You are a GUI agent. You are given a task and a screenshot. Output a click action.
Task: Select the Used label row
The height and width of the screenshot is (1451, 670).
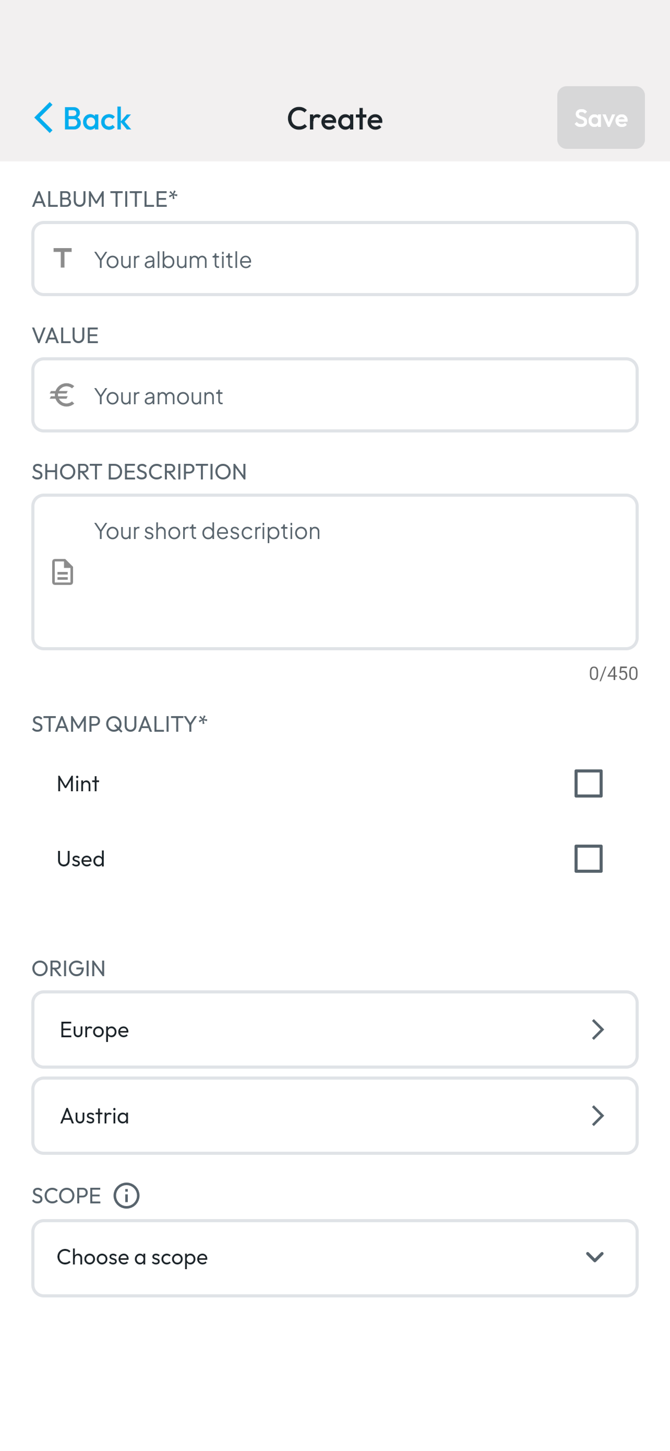(334, 859)
